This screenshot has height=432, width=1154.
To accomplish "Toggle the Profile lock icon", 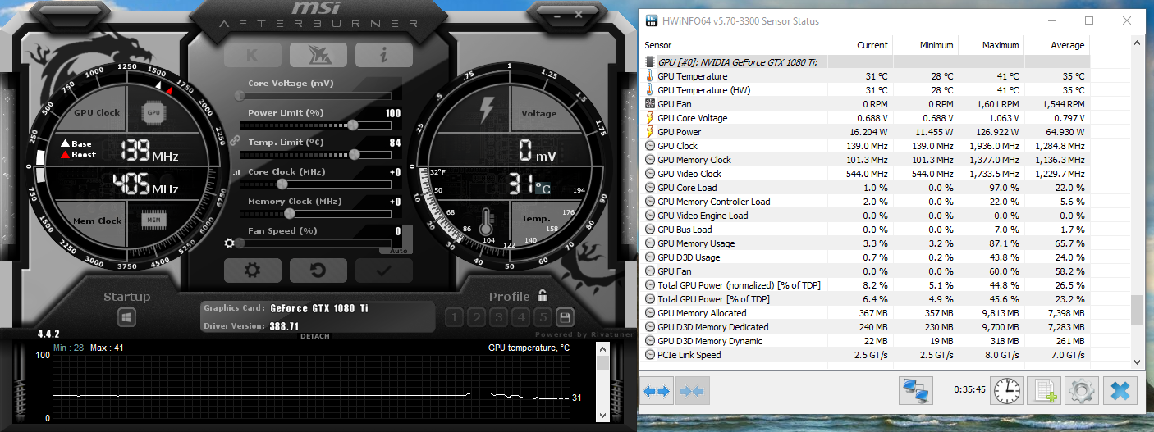I will (543, 296).
